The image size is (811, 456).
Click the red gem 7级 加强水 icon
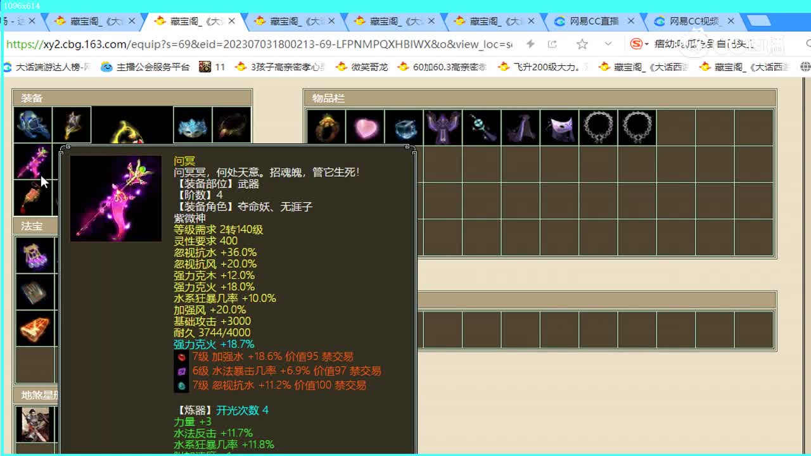coord(182,357)
